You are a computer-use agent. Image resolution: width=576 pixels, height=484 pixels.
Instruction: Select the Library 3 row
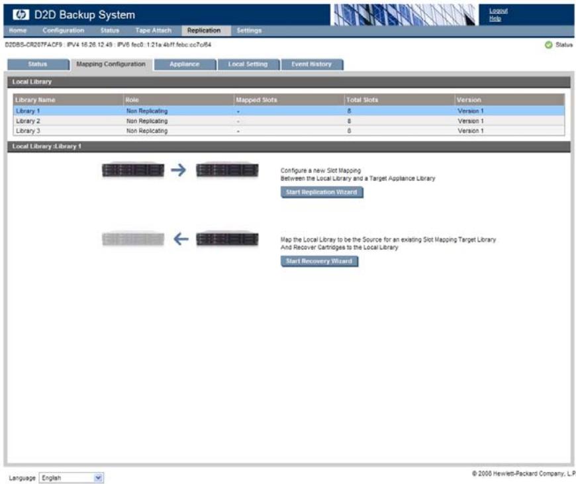coord(289,131)
